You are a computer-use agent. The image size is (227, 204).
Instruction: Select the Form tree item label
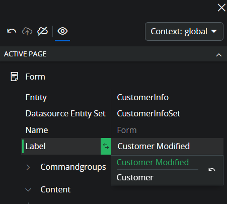35,77
